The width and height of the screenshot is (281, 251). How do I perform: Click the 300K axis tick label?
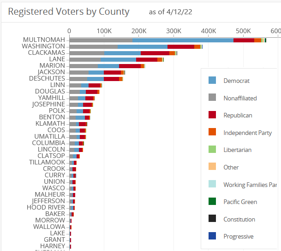(173, 31)
